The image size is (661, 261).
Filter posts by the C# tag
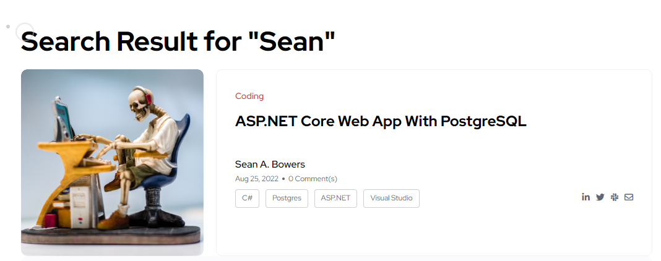(247, 199)
